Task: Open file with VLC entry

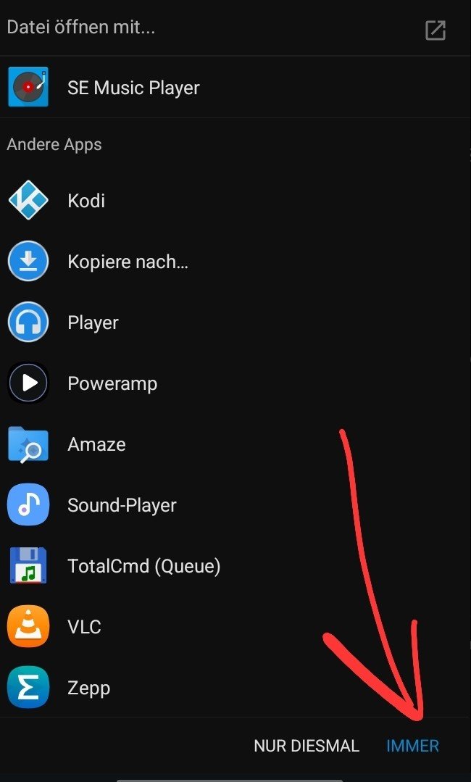Action: pyautogui.click(x=236, y=626)
